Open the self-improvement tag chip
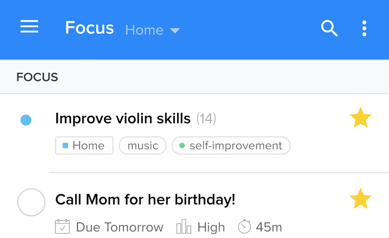389x238 pixels. [x=231, y=146]
